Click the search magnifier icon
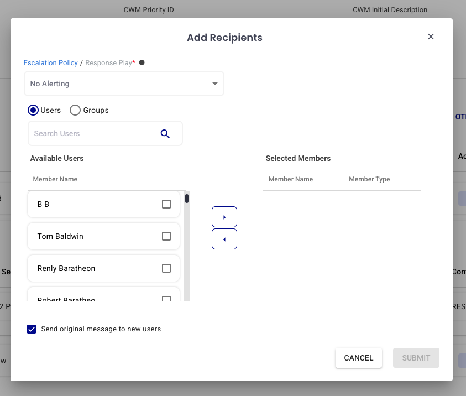The height and width of the screenshot is (396, 466). pos(165,133)
